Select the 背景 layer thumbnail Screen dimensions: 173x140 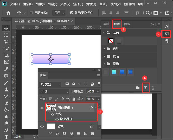51,126
